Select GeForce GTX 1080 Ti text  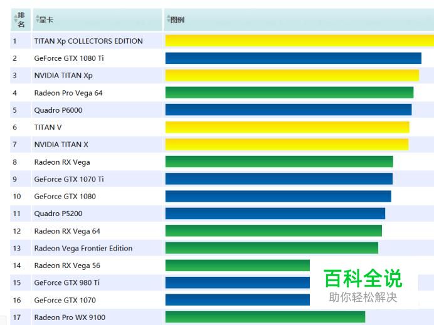point(69,58)
